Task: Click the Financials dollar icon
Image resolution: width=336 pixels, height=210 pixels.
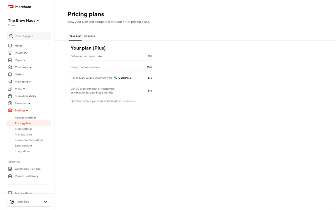Action: coord(10,103)
